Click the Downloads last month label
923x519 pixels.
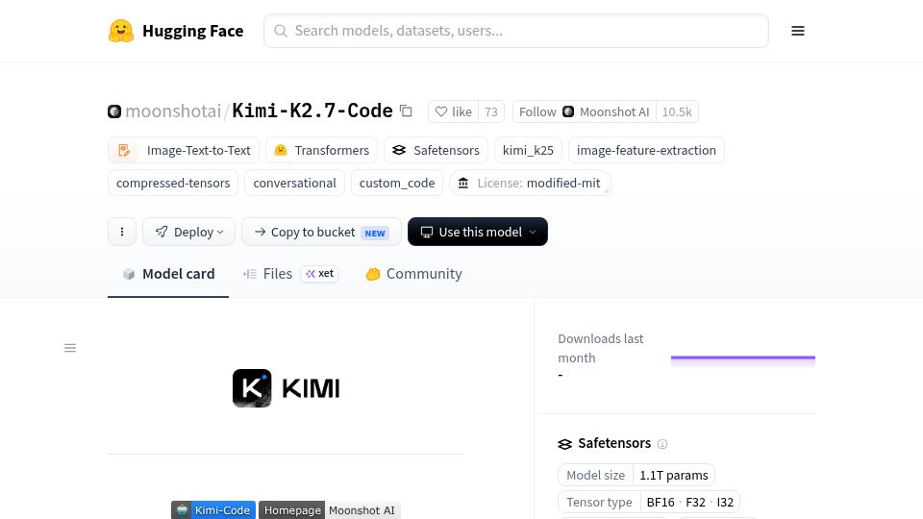click(600, 348)
